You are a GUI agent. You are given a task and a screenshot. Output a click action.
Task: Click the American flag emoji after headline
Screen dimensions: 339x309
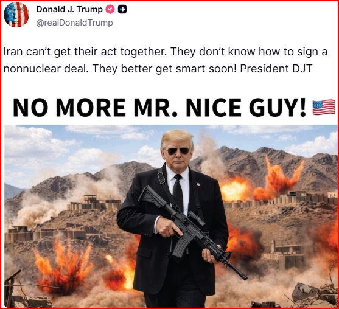pos(324,108)
